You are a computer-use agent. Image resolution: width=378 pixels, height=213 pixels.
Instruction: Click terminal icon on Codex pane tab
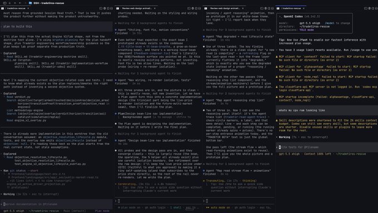[x=278, y=8]
